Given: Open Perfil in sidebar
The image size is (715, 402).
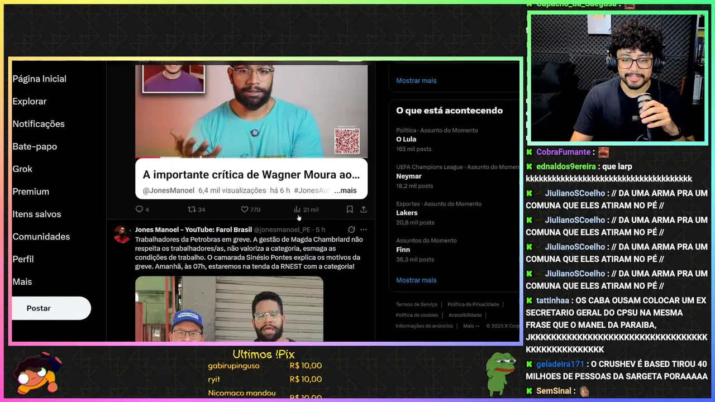Looking at the screenshot, I should (23, 259).
